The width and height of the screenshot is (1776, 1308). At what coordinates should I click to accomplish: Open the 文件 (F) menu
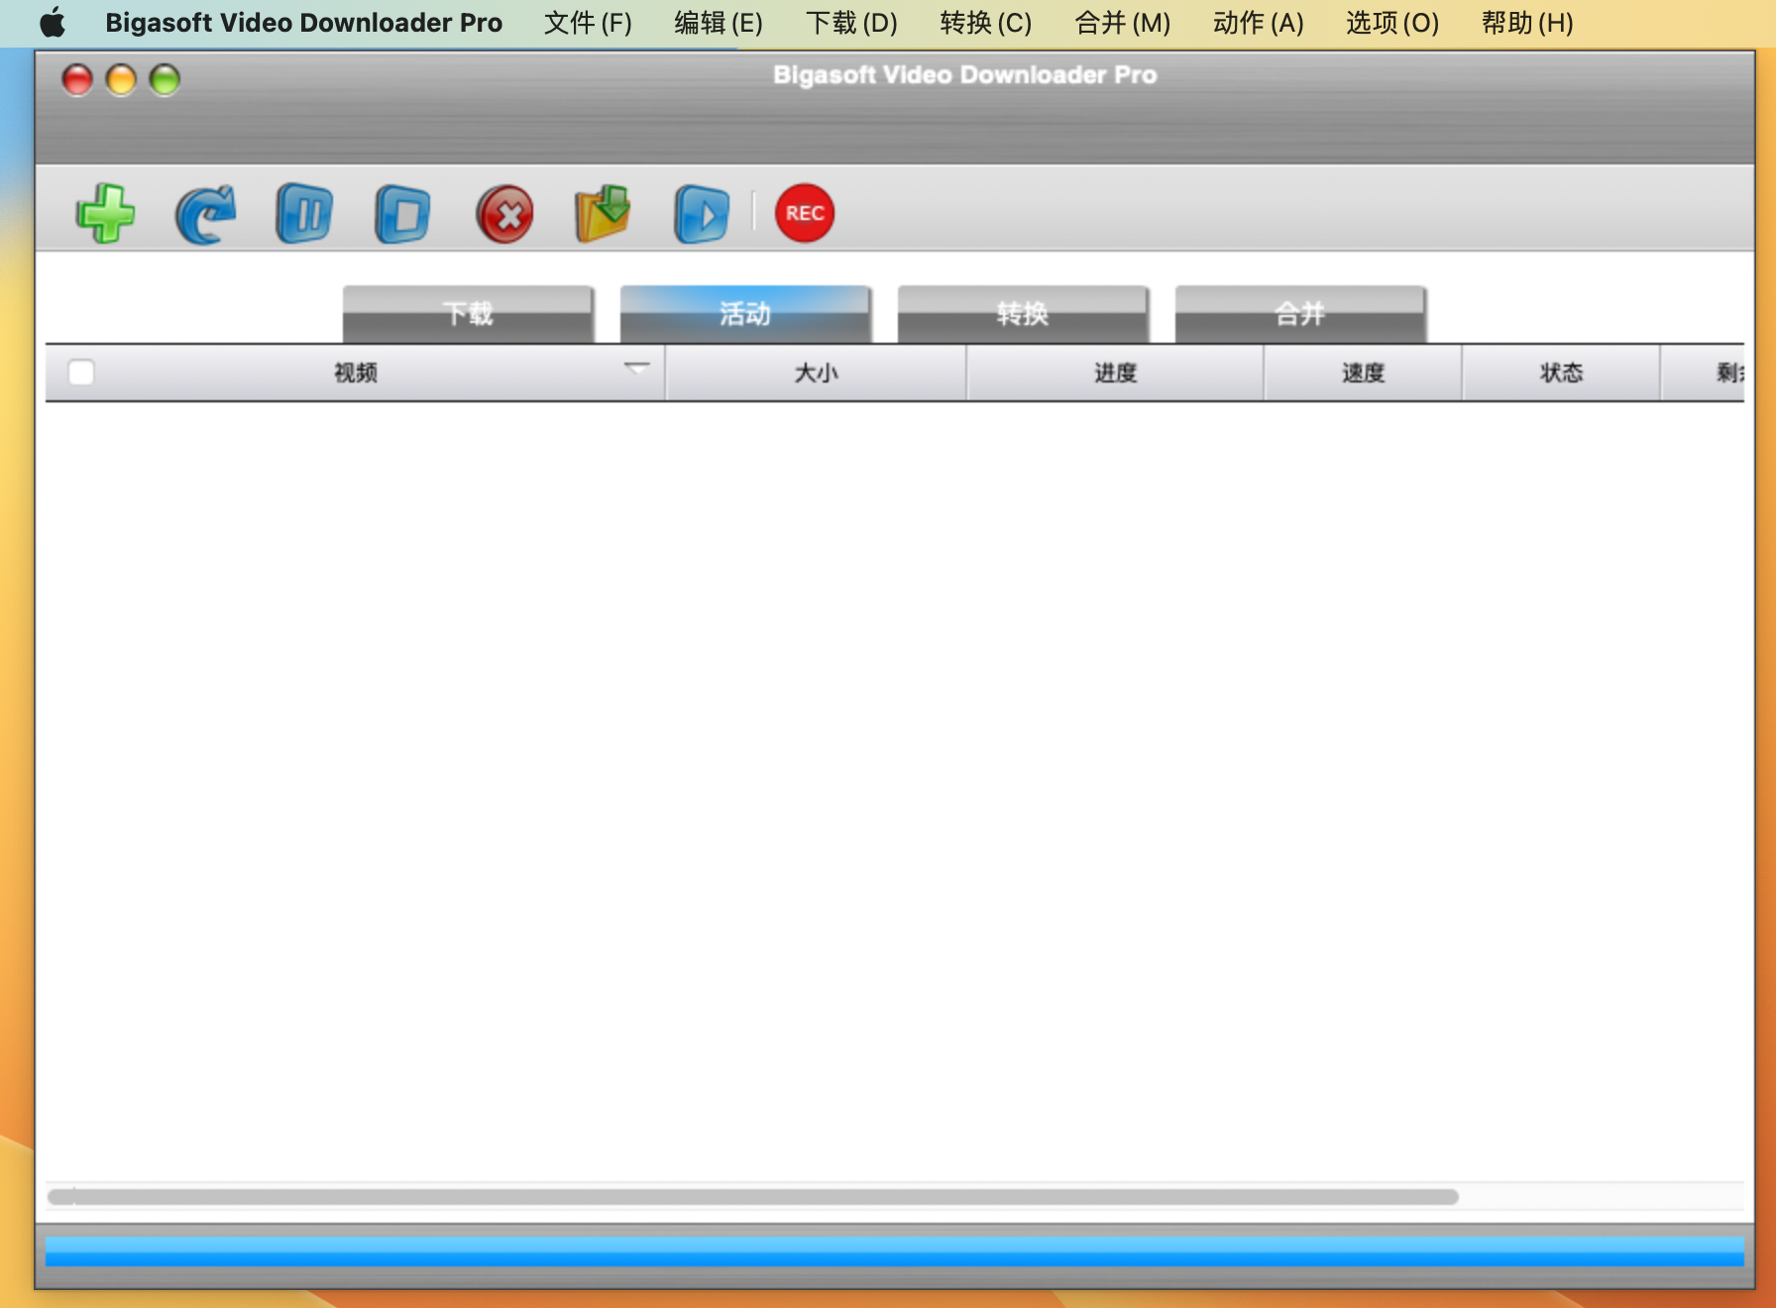pos(588,23)
